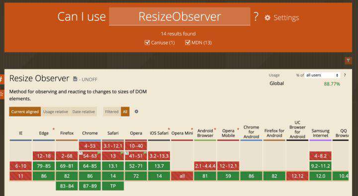
Task: Click Edge 12-18 cell
Action: pos(44,156)
